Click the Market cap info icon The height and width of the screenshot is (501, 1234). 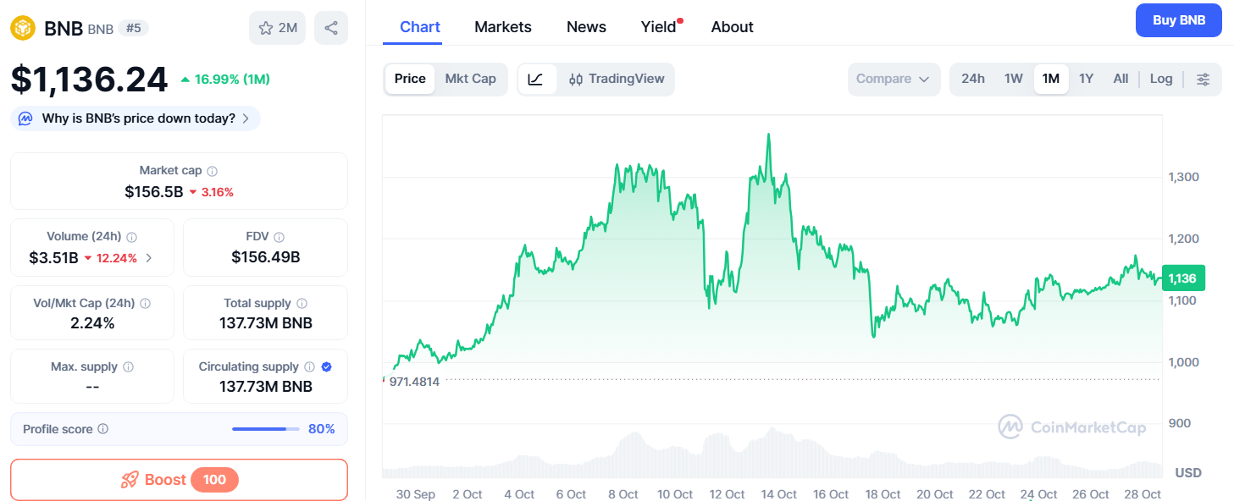click(x=213, y=171)
